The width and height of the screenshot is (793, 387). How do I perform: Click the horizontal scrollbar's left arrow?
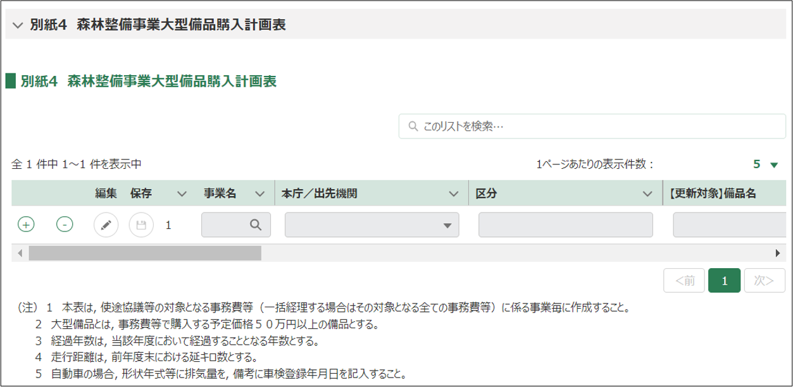click(x=20, y=253)
